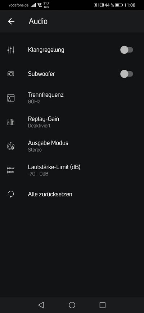
Task: Turn on the Subwoofer toggle switch
Action: pyautogui.click(x=126, y=74)
